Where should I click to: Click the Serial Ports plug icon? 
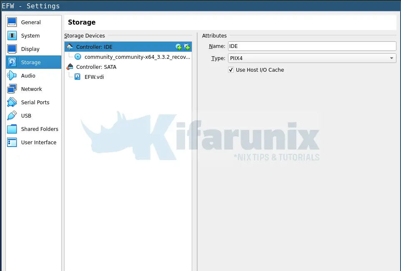[x=12, y=102]
